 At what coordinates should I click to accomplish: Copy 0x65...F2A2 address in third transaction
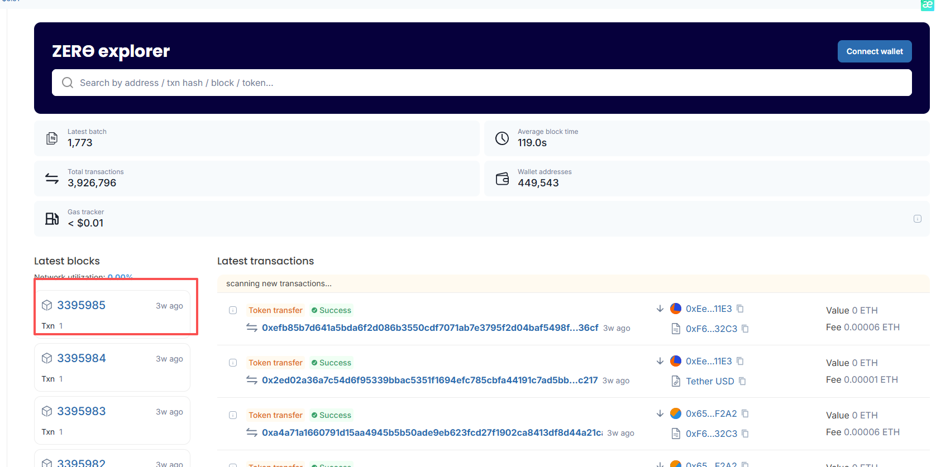745,413
